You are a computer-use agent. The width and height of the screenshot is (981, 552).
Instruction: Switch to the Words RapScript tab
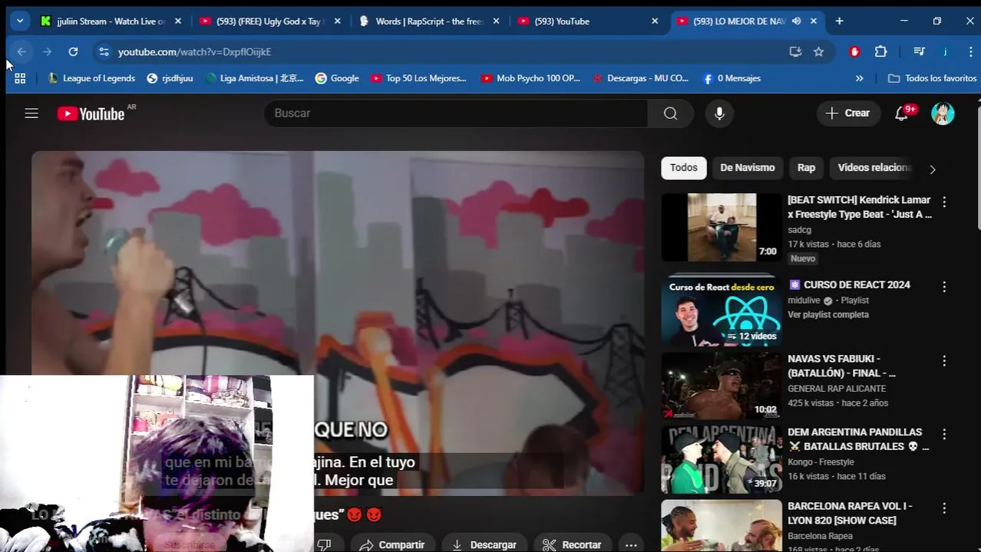[429, 21]
